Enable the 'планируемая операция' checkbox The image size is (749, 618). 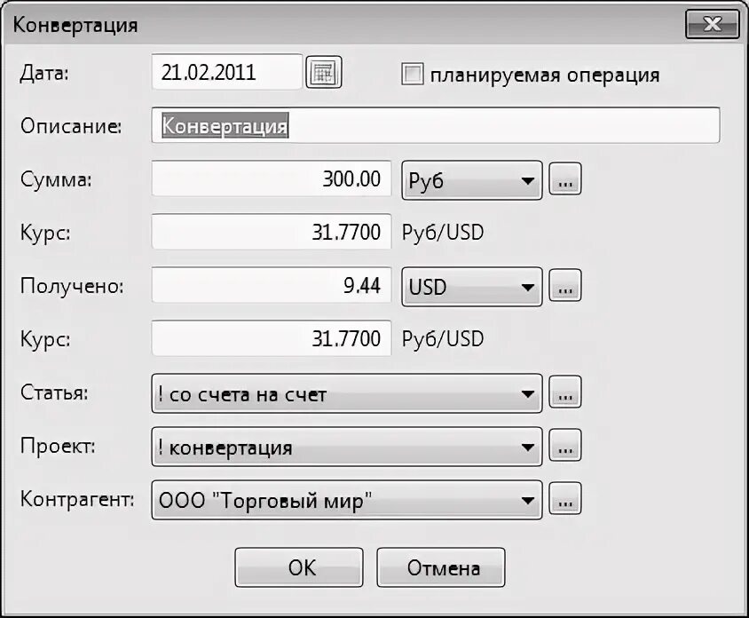pyautogui.click(x=412, y=75)
